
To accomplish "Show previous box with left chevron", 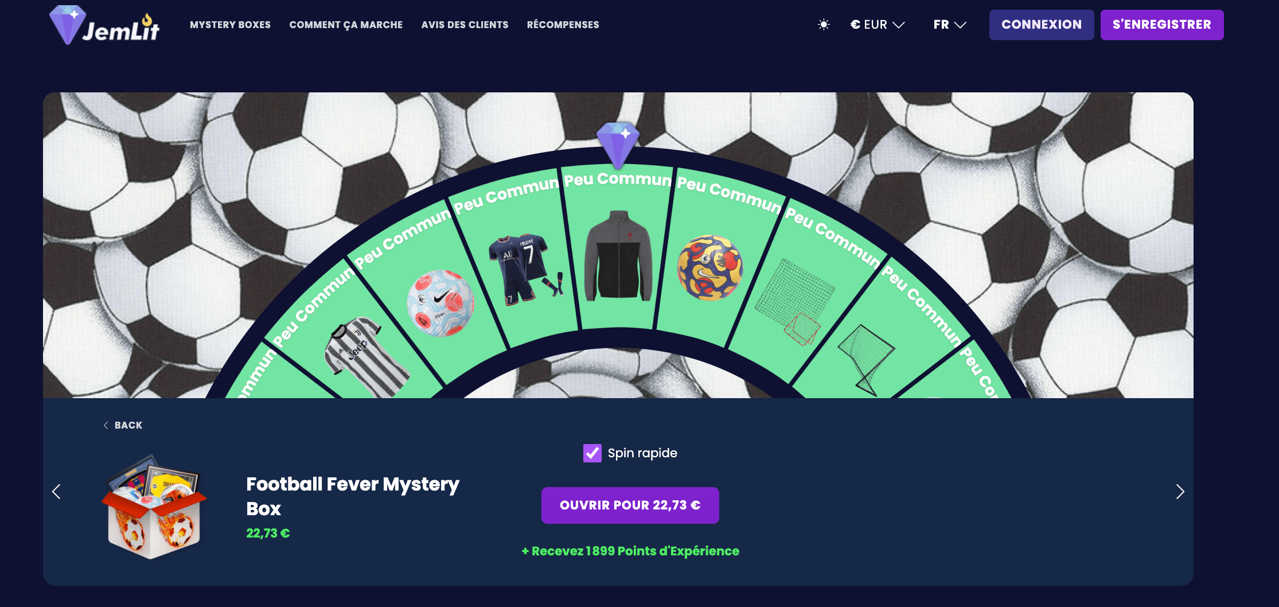I will click(56, 492).
